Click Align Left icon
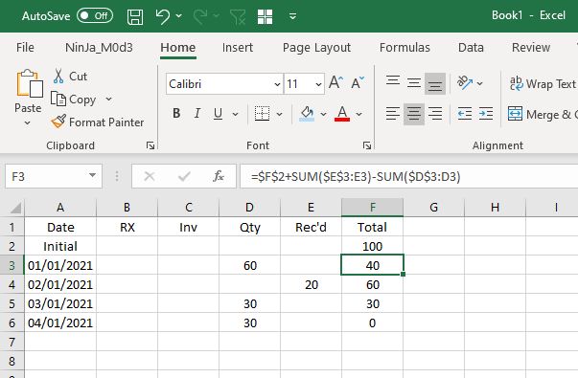Viewport: 578px width, 378px height. [393, 114]
